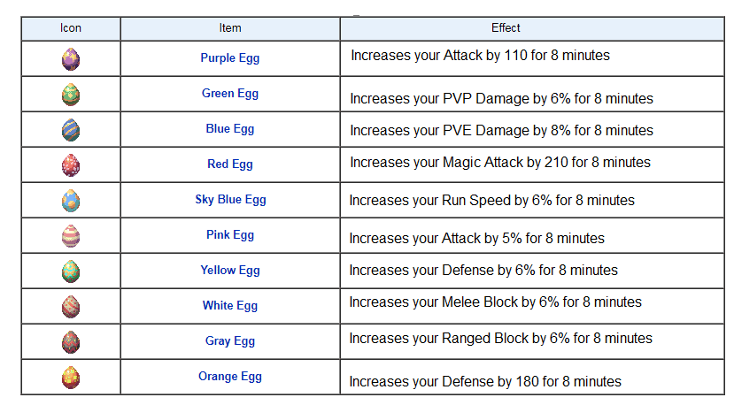
Task: Open the White Egg link
Action: click(230, 306)
